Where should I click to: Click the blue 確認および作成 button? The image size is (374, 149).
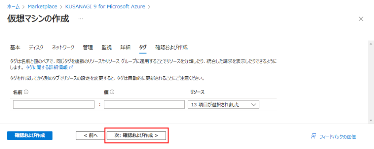point(30,135)
